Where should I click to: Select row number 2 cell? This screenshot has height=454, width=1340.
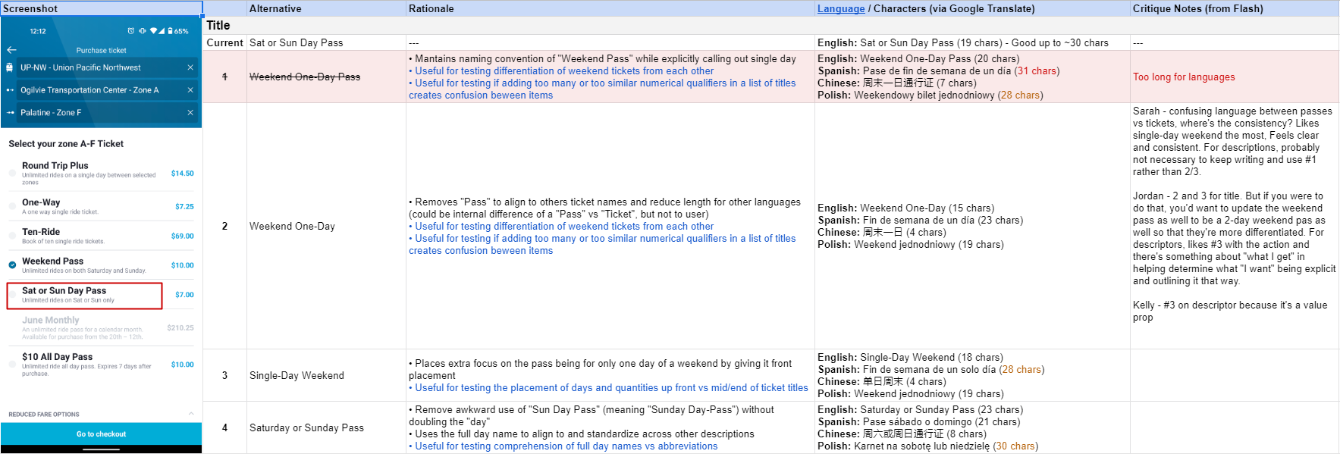(225, 226)
